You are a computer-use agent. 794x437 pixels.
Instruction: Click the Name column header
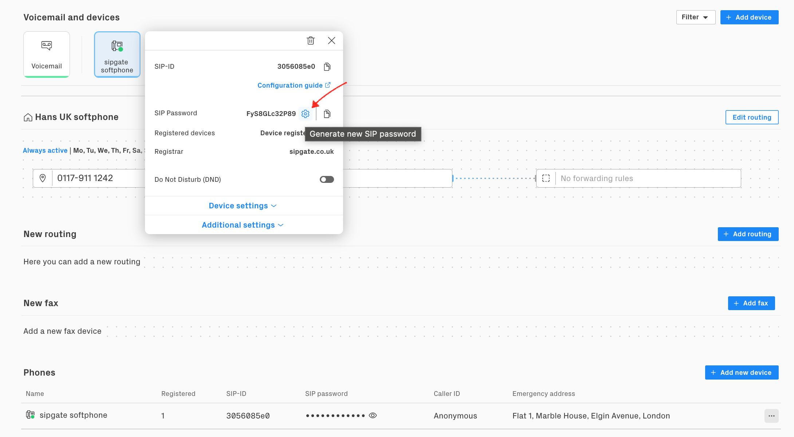(35, 393)
